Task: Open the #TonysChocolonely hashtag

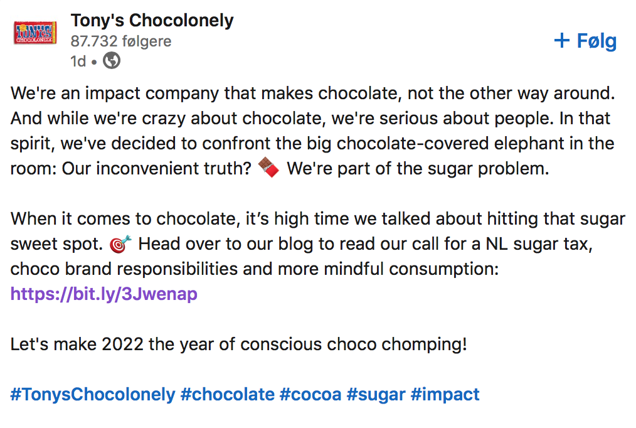Action: pyautogui.click(x=93, y=394)
